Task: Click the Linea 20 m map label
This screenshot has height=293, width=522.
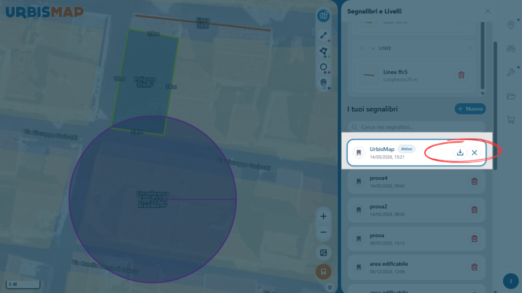Action: [x=203, y=23]
